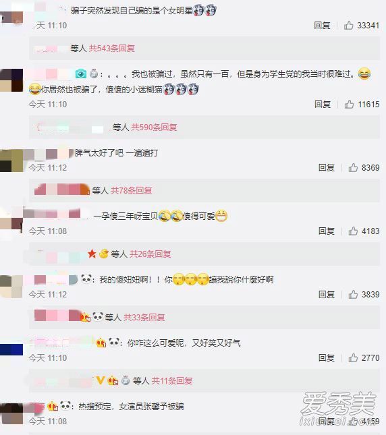Like the comment with 33341 likes
The image size is (386, 435).
(348, 25)
